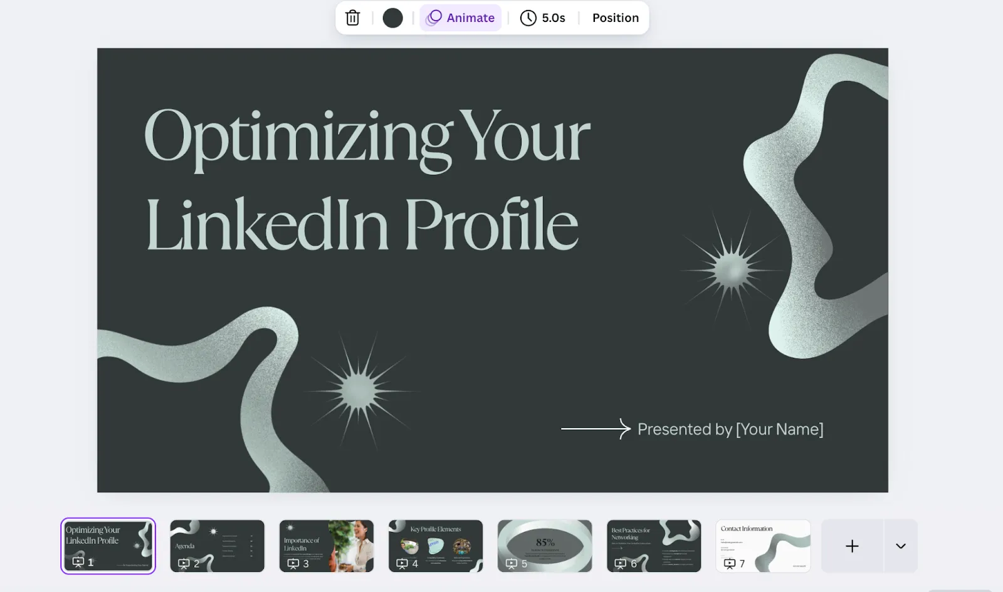Click the presentation icon on slide 3 thumbnail
Screen dimensions: 1003x592
click(x=293, y=563)
